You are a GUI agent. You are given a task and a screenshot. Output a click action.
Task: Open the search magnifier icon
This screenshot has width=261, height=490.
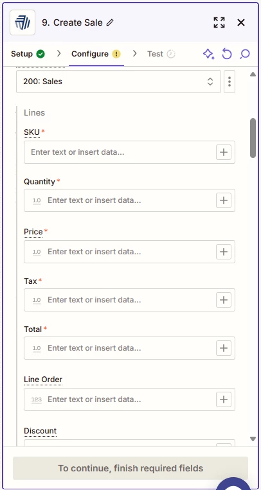[x=245, y=54]
